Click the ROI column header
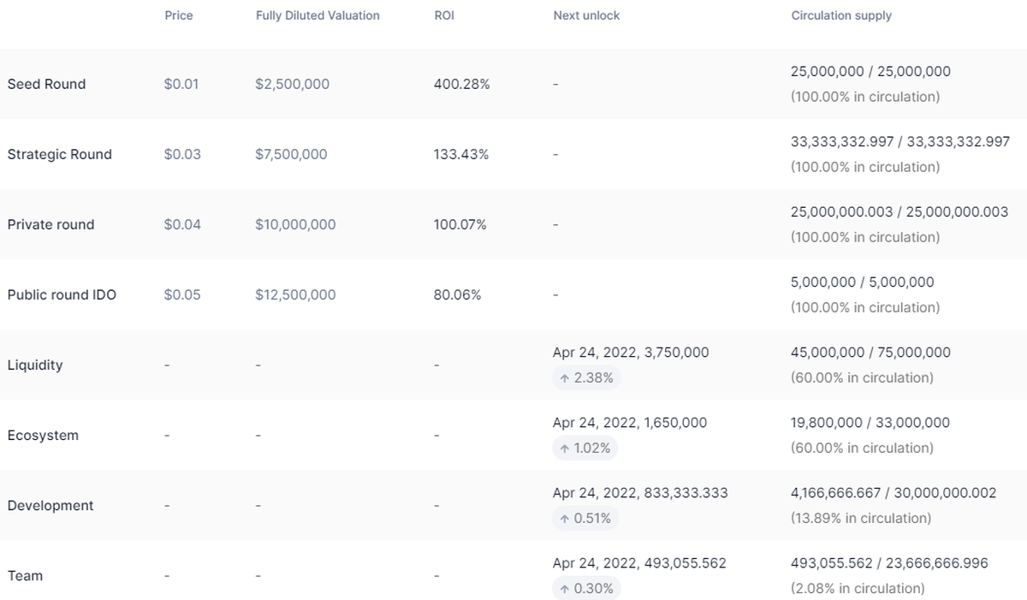 click(x=444, y=15)
